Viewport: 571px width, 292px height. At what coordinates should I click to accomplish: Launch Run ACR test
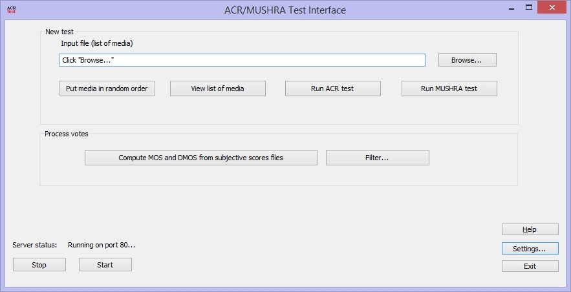coord(333,89)
